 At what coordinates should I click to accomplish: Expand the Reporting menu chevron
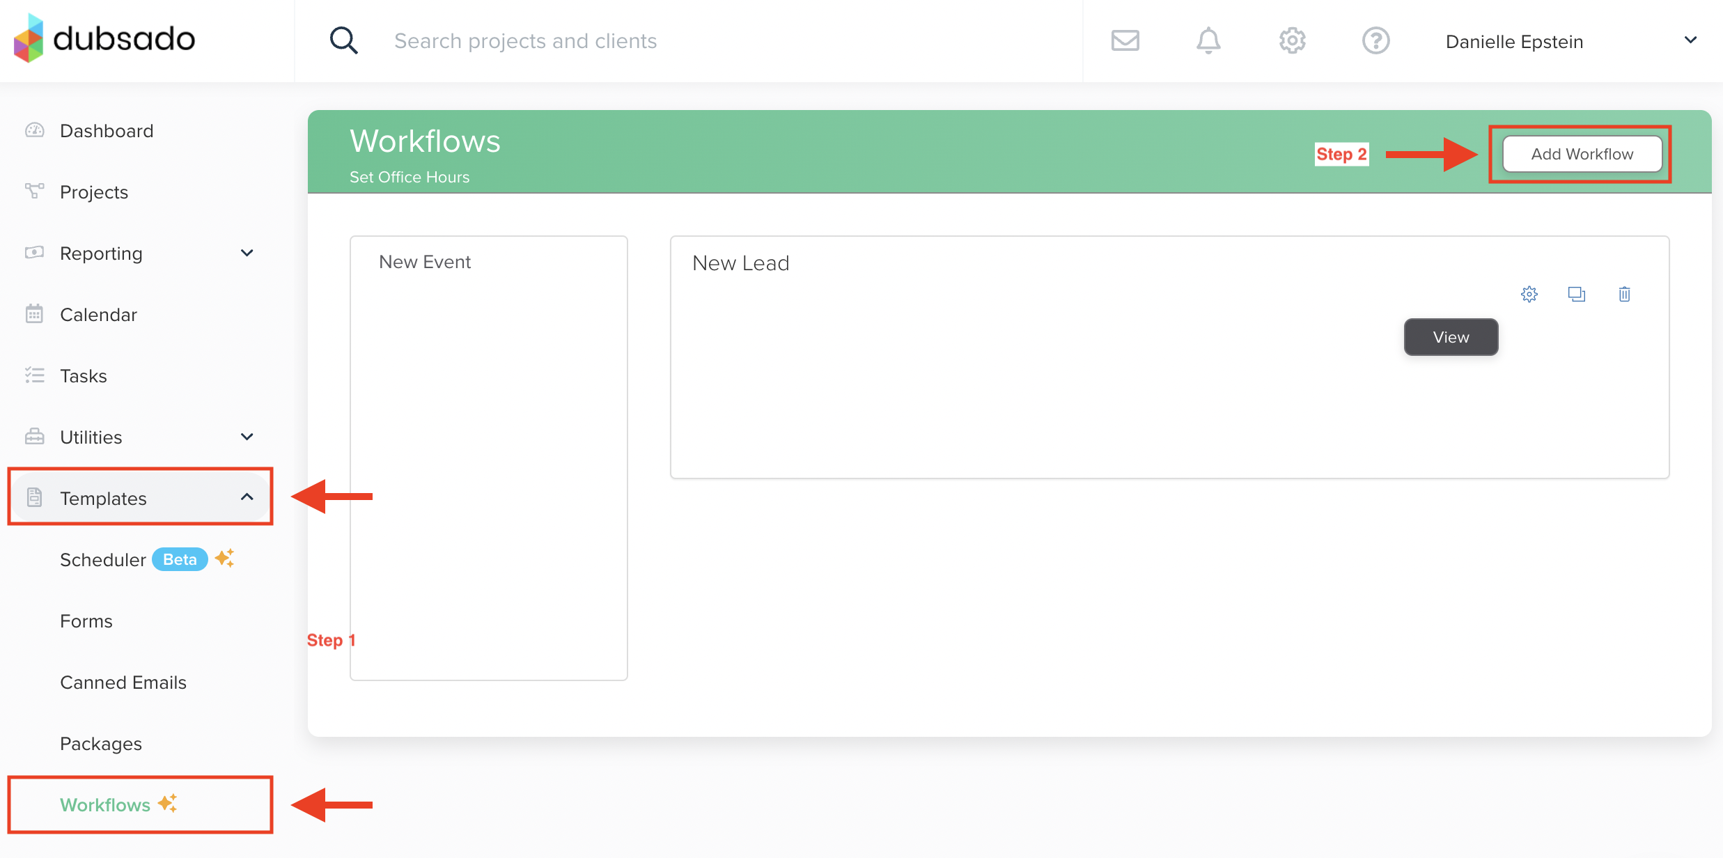pyautogui.click(x=247, y=253)
